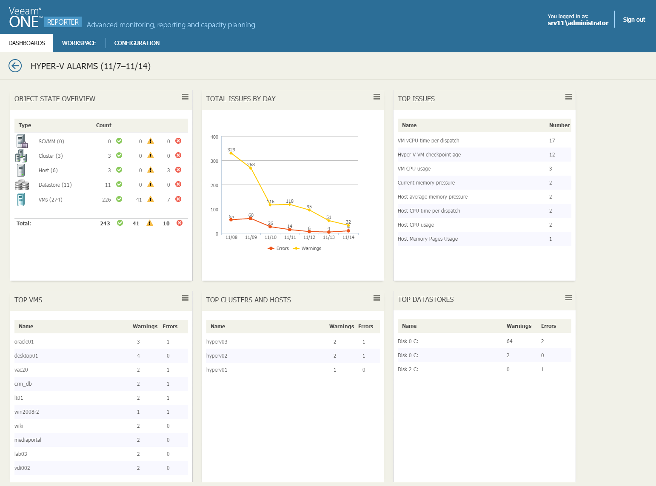Image resolution: width=656 pixels, height=486 pixels.
Task: Switch to the Workspace tab
Action: pos(79,43)
